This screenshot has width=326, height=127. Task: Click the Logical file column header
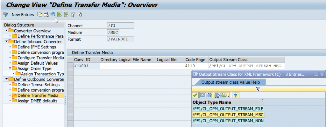[x=170, y=60]
